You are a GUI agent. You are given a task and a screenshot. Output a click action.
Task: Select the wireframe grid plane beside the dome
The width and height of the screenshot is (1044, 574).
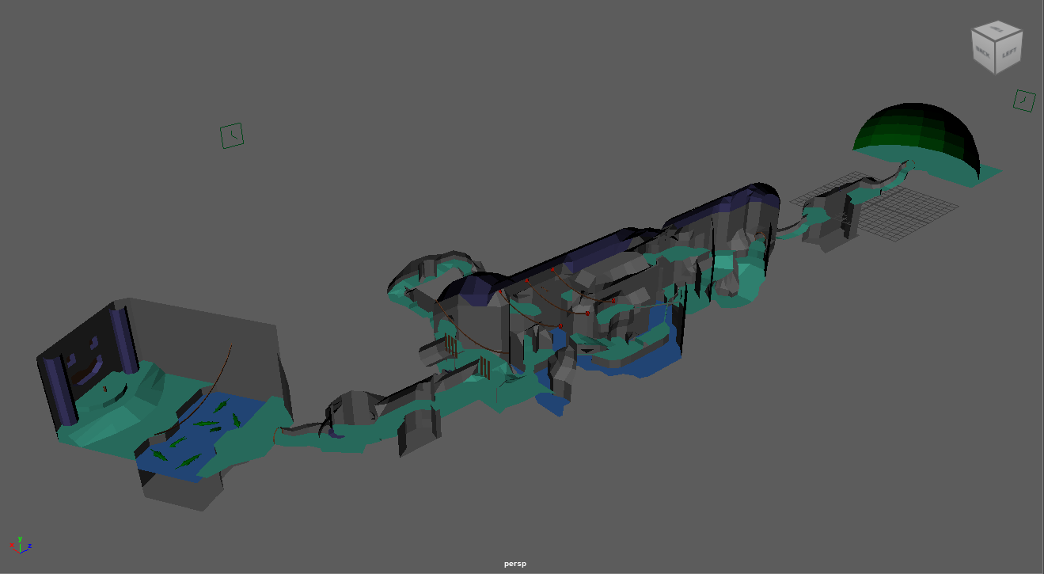pyautogui.click(x=906, y=211)
